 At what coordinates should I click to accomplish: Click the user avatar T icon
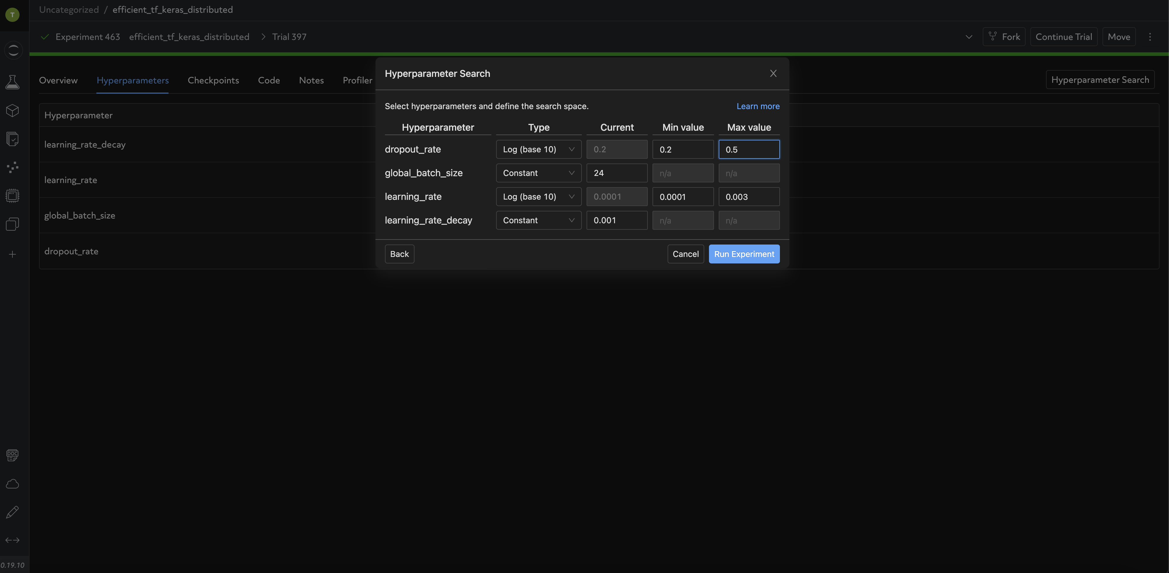click(12, 14)
